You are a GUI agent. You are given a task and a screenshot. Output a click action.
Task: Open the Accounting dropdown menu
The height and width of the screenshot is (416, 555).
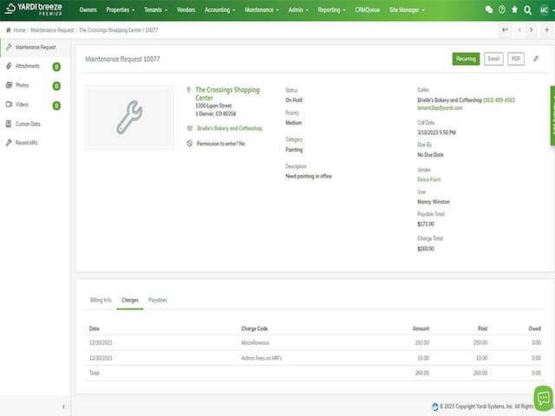pos(221,10)
